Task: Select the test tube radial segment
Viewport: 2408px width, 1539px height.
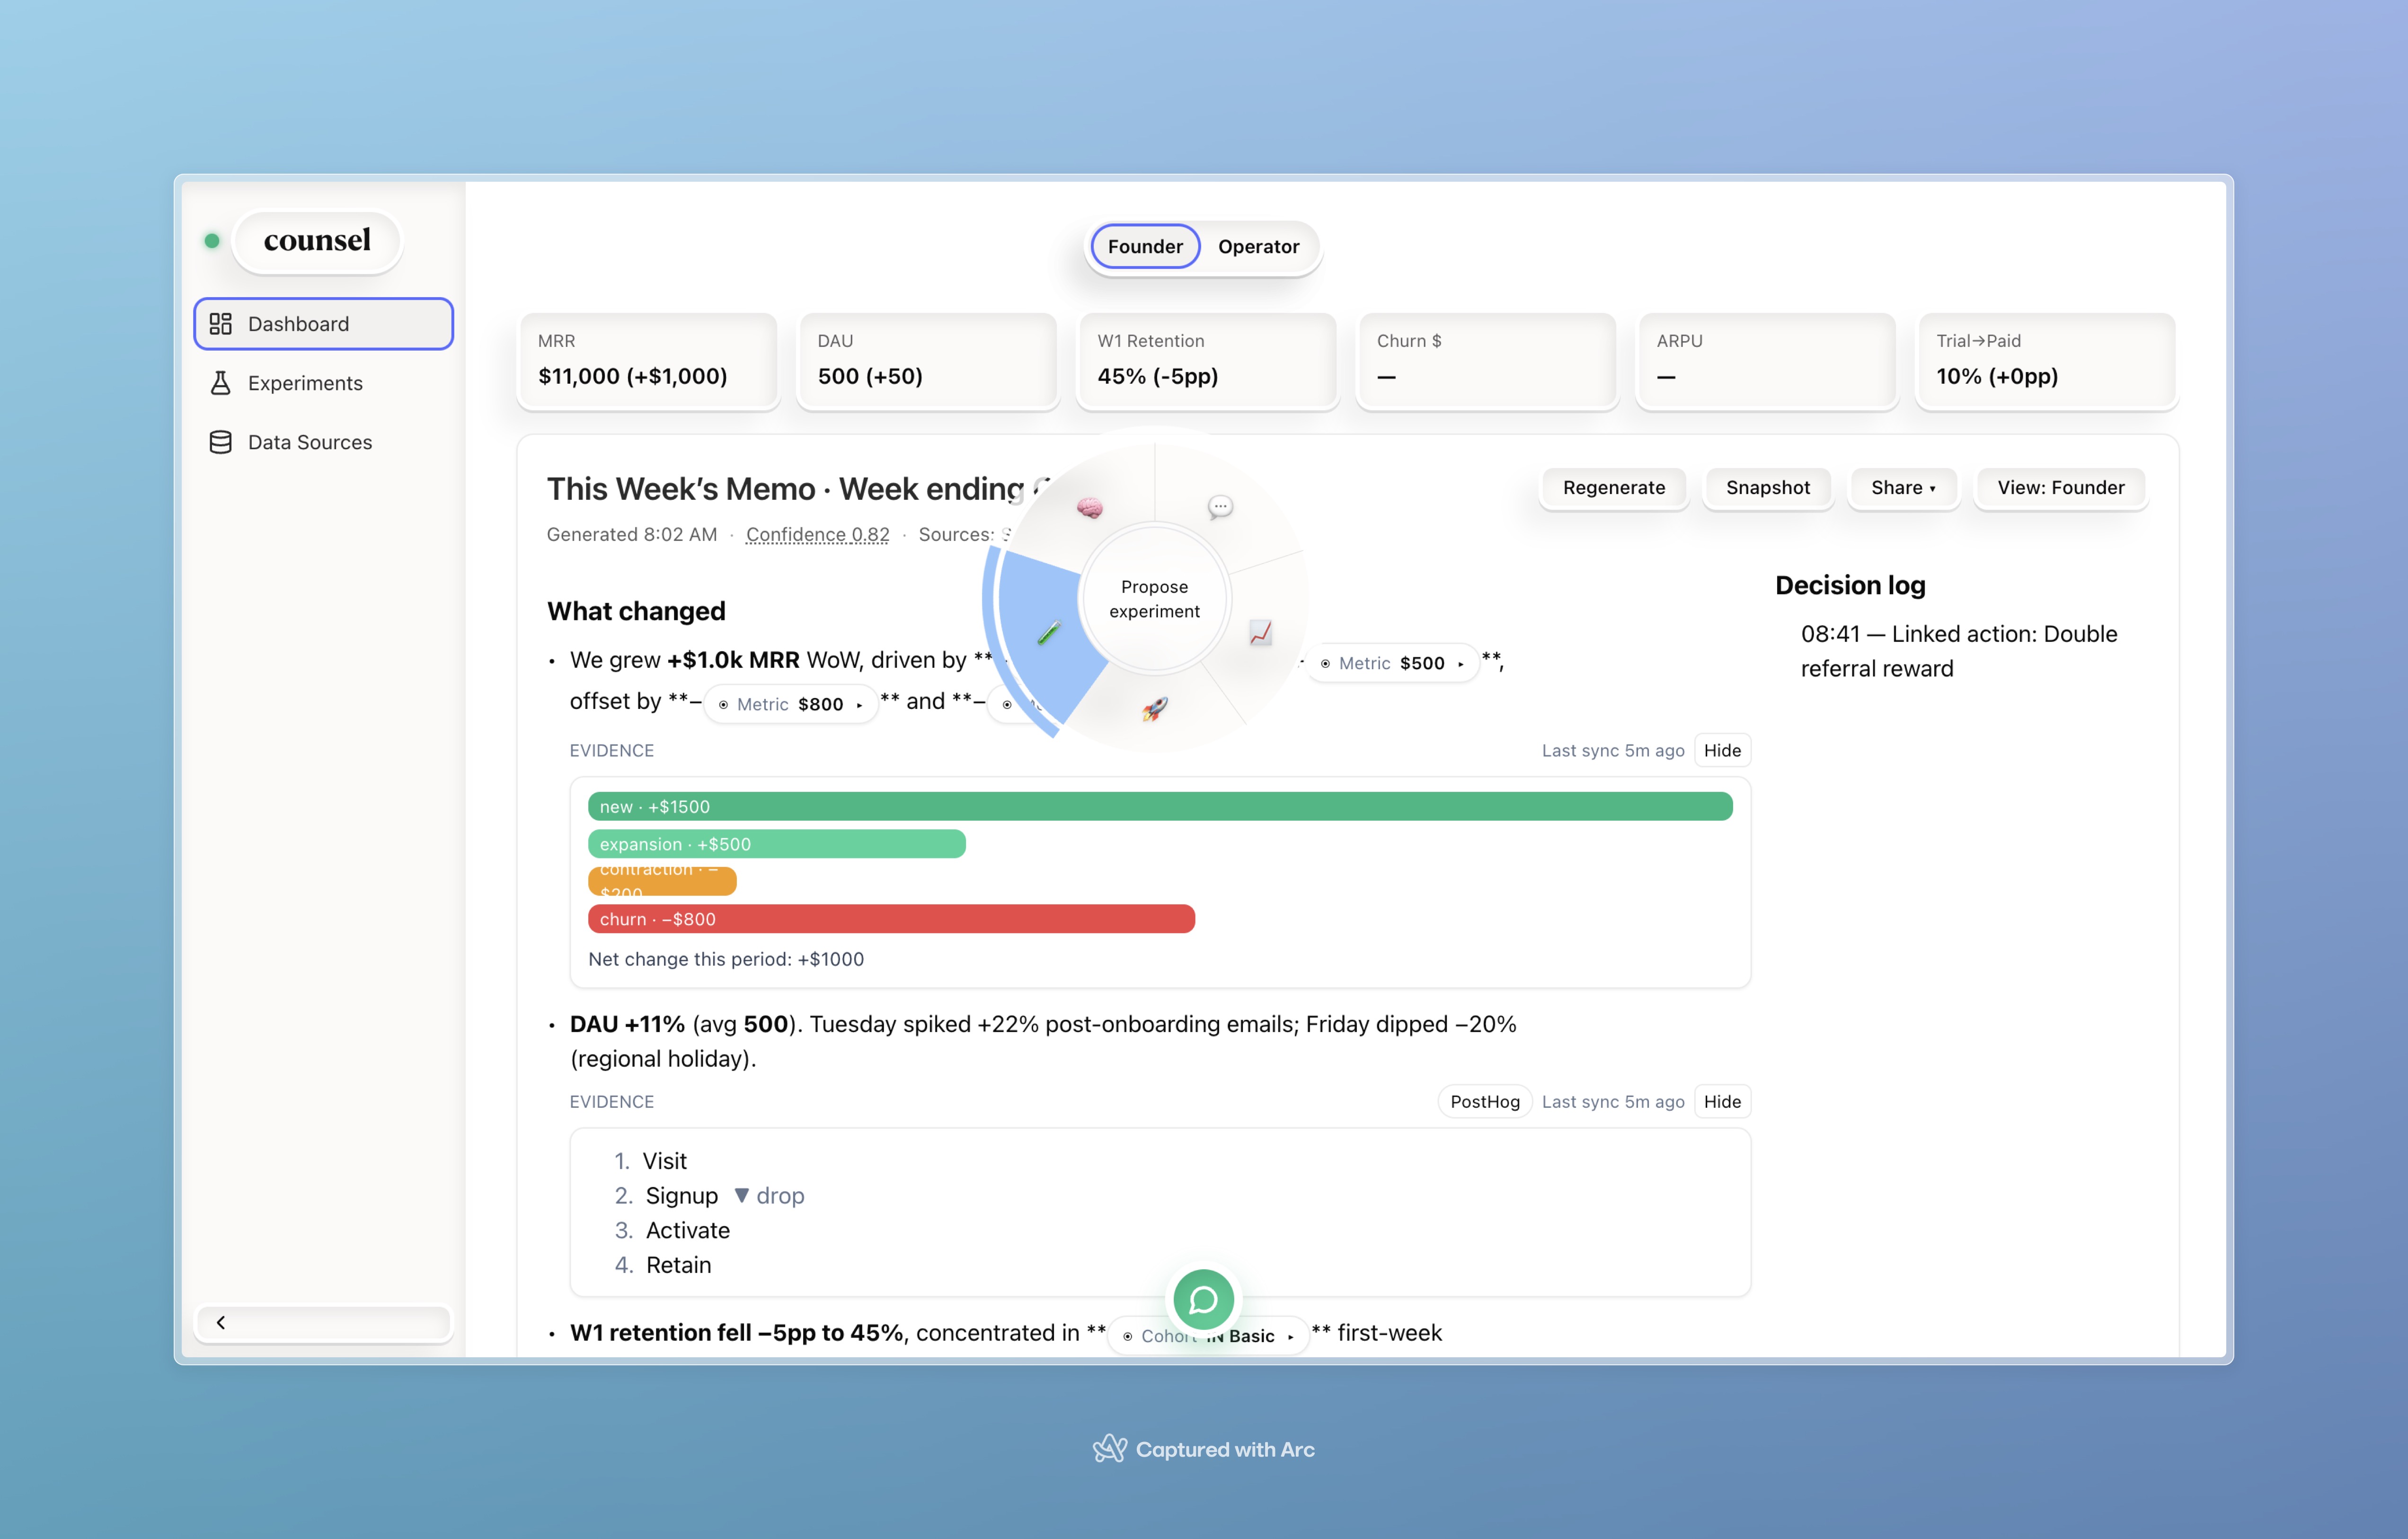Action: pyautogui.click(x=1048, y=633)
